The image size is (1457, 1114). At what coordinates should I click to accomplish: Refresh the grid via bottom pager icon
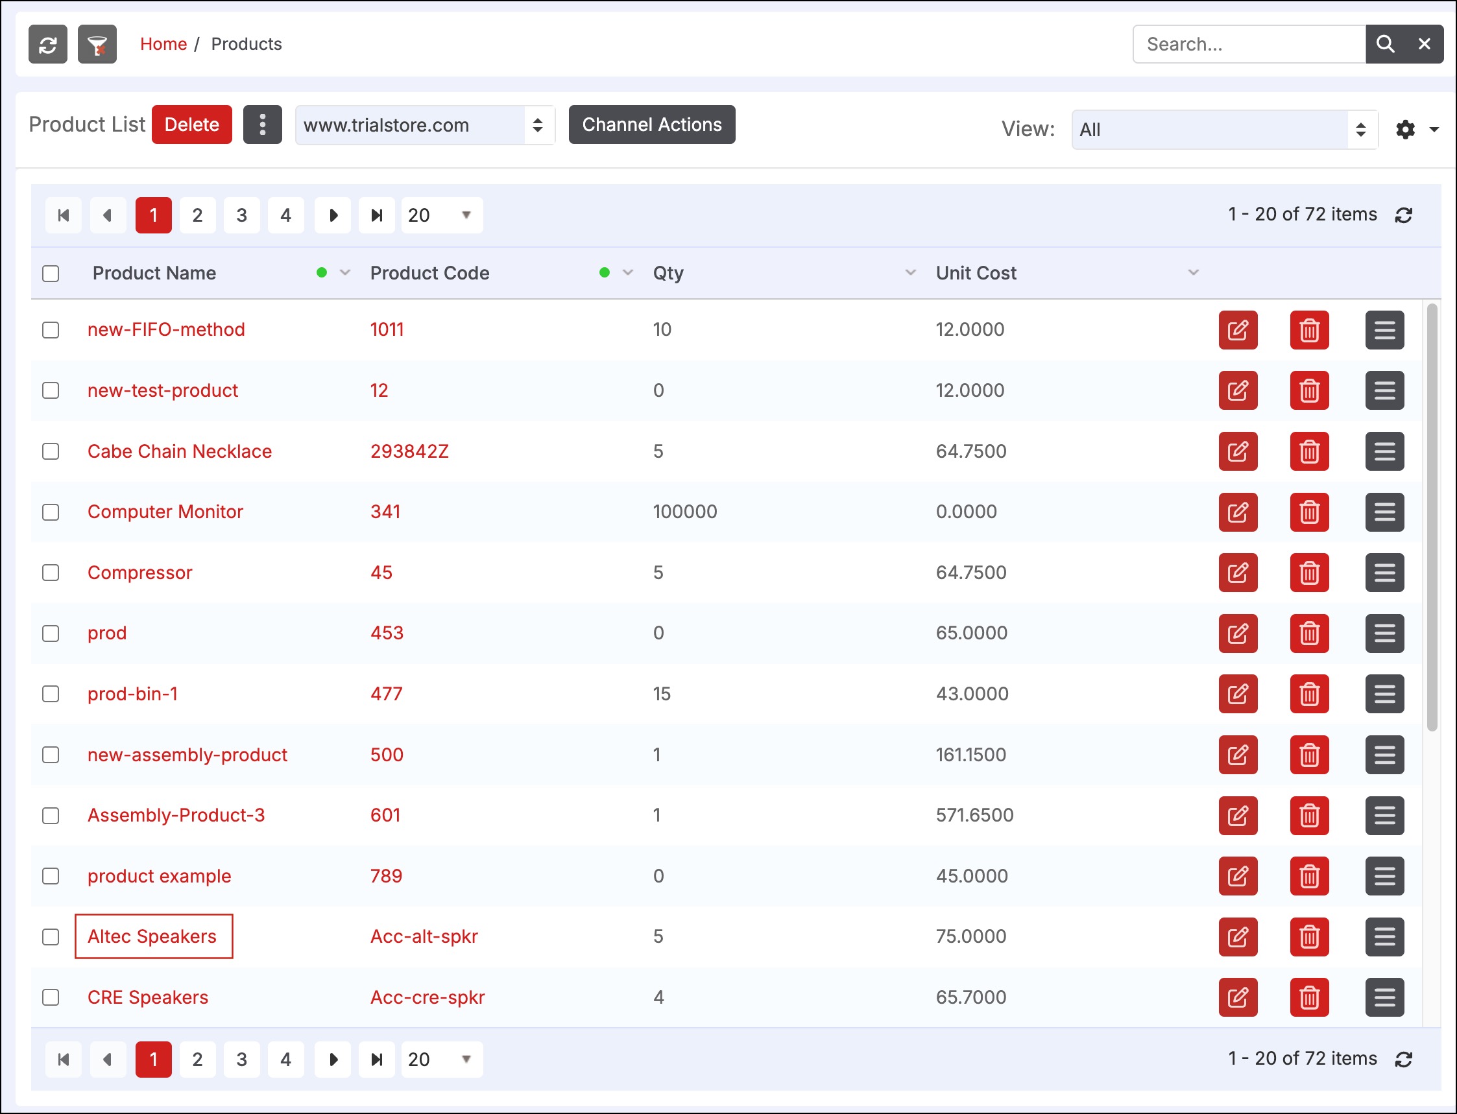point(1403,1060)
